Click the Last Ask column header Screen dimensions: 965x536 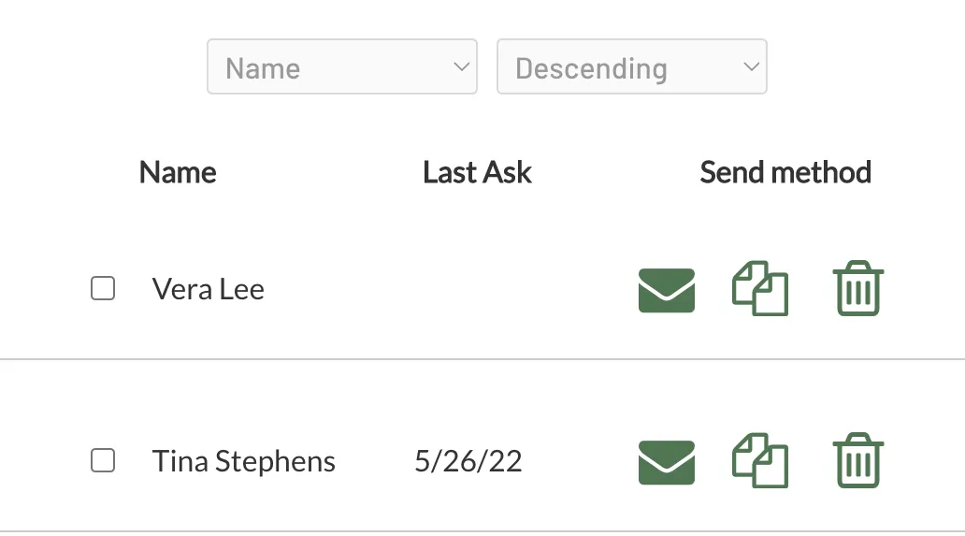pyautogui.click(x=477, y=172)
